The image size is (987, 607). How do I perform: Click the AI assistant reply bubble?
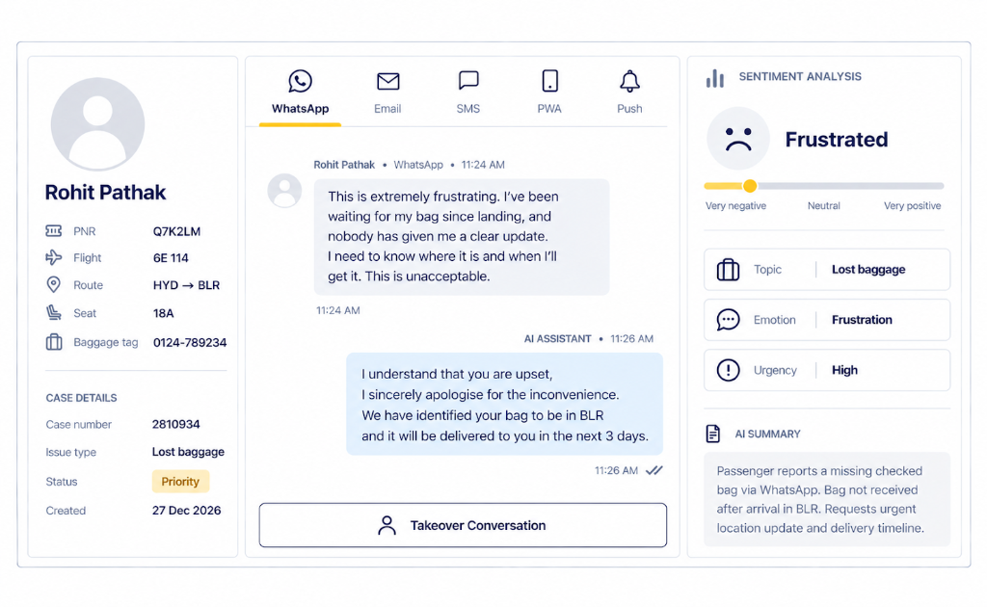tap(504, 405)
